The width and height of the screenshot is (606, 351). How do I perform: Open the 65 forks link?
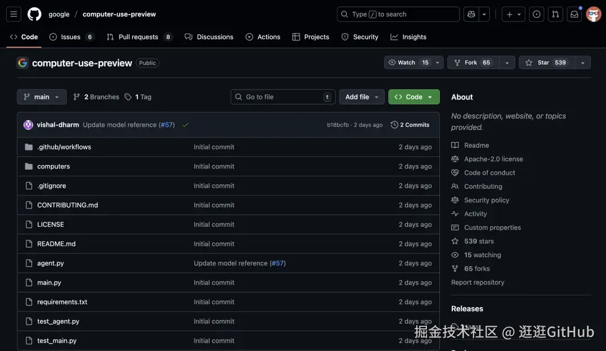pos(476,268)
